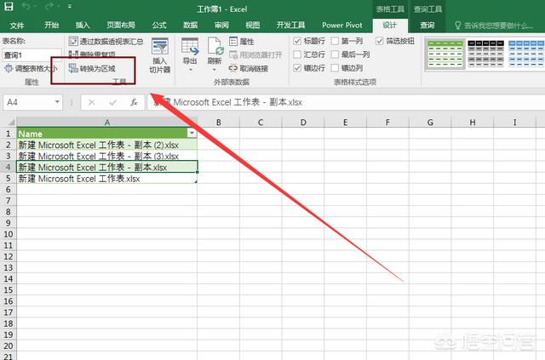Open the 页面布局 tab
The width and height of the screenshot is (545, 360).
click(121, 25)
